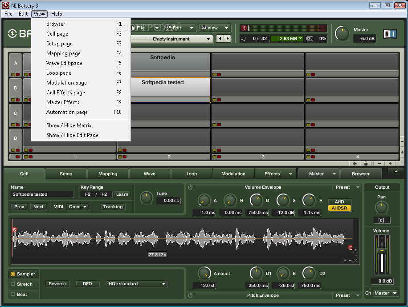Go to previous instrument with left arrow
408x307 pixels.
[220, 39]
